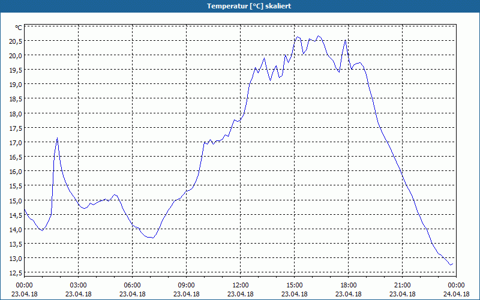Viewport: 480px width, 300px height.
Task: Select the 19,5 y-axis label
Action: (16, 71)
